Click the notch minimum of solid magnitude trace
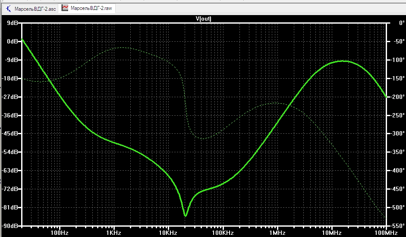The width and height of the screenshot is (406, 237). coord(186,215)
